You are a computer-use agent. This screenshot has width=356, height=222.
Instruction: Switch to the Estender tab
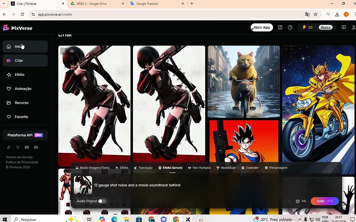tap(250, 168)
